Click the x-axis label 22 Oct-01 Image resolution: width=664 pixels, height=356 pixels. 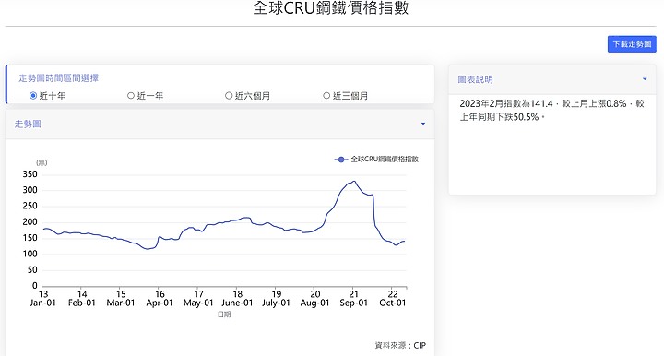pyautogui.click(x=393, y=299)
